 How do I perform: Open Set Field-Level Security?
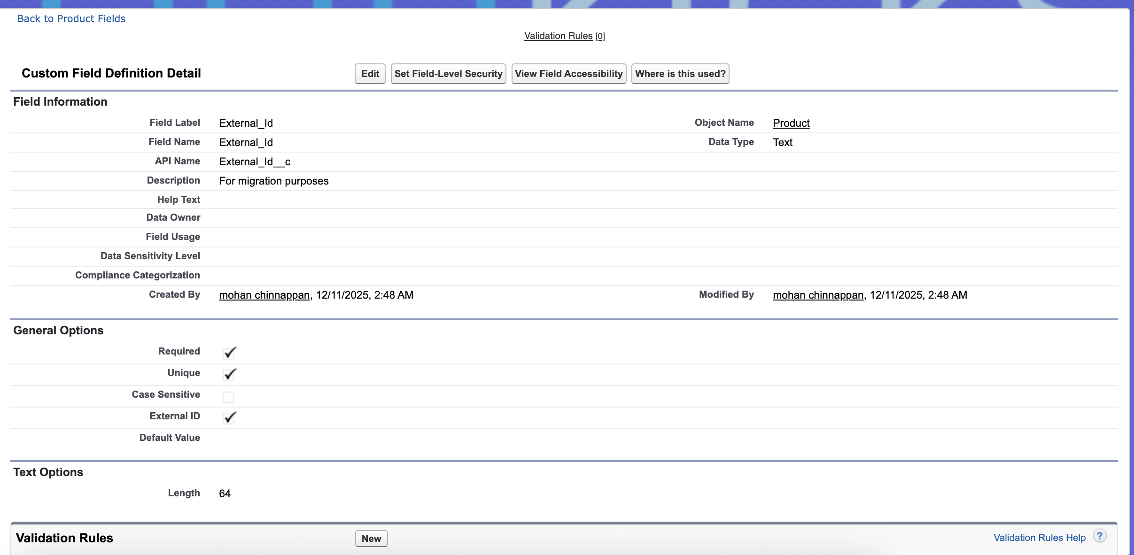pyautogui.click(x=448, y=74)
